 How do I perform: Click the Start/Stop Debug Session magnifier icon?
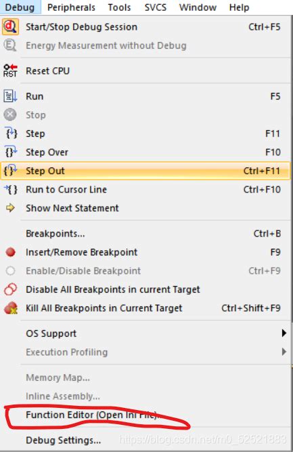(x=10, y=27)
